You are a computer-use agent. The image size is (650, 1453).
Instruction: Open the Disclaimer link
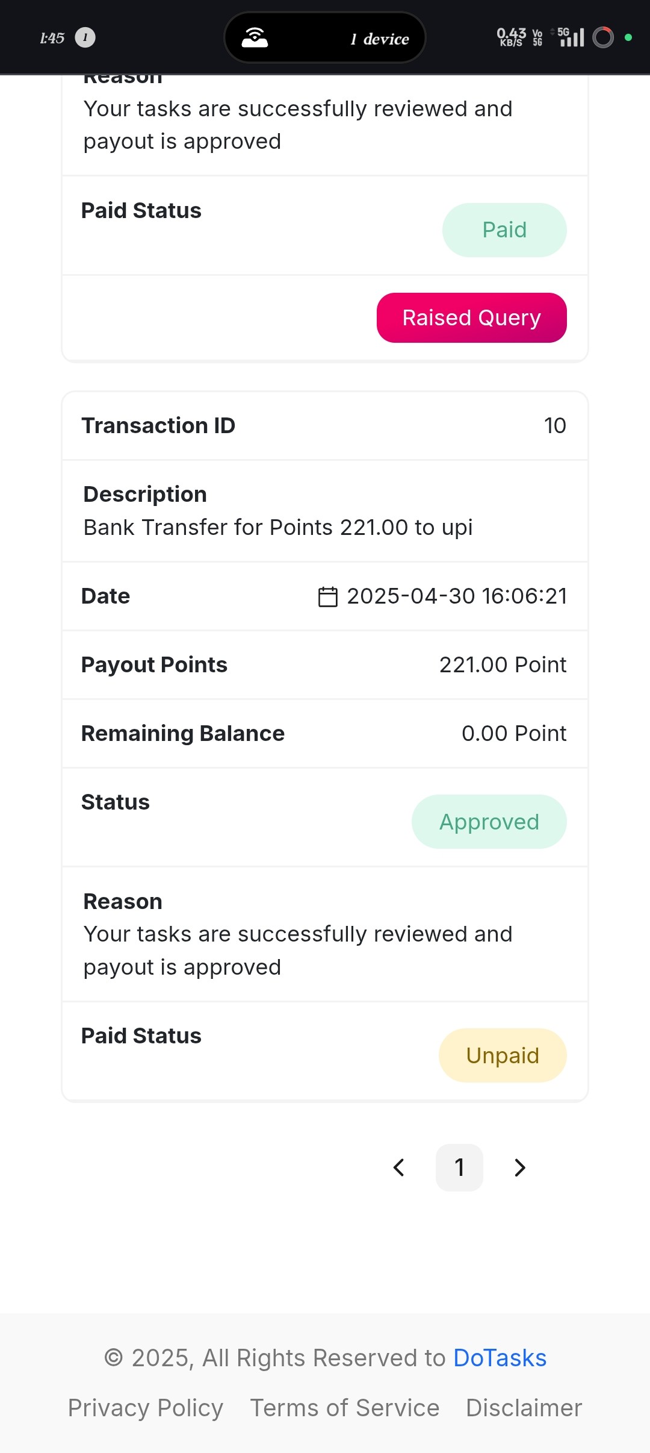524,1408
